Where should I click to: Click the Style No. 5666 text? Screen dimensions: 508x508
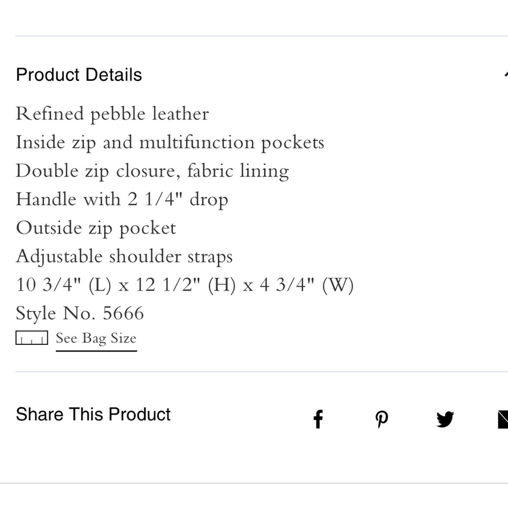80,313
